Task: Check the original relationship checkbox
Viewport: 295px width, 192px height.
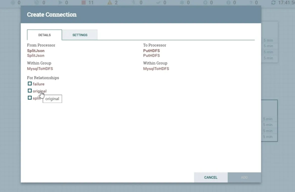Action: (x=30, y=91)
